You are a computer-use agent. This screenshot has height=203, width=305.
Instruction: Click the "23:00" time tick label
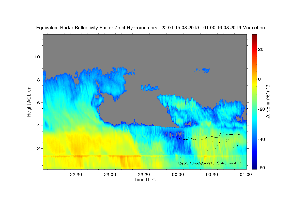click(110, 175)
